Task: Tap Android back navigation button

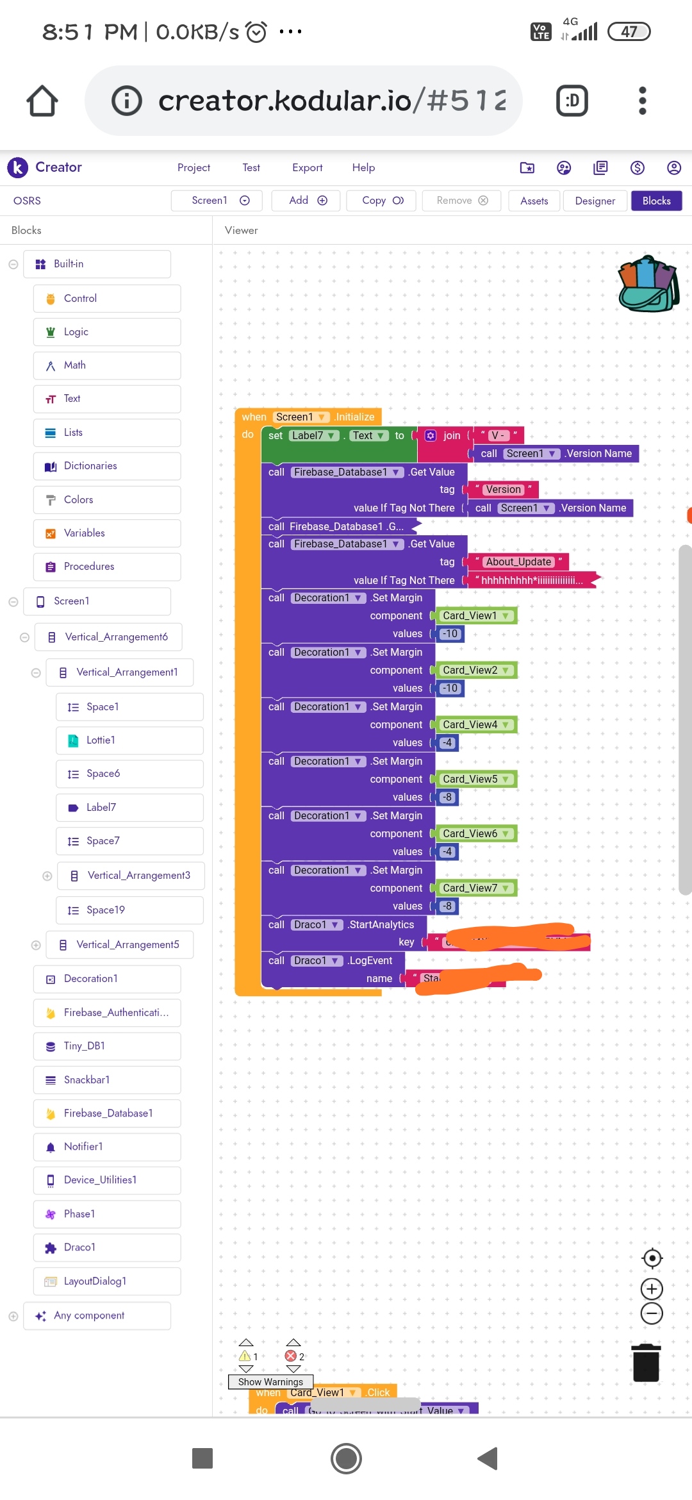Action: 488,1458
